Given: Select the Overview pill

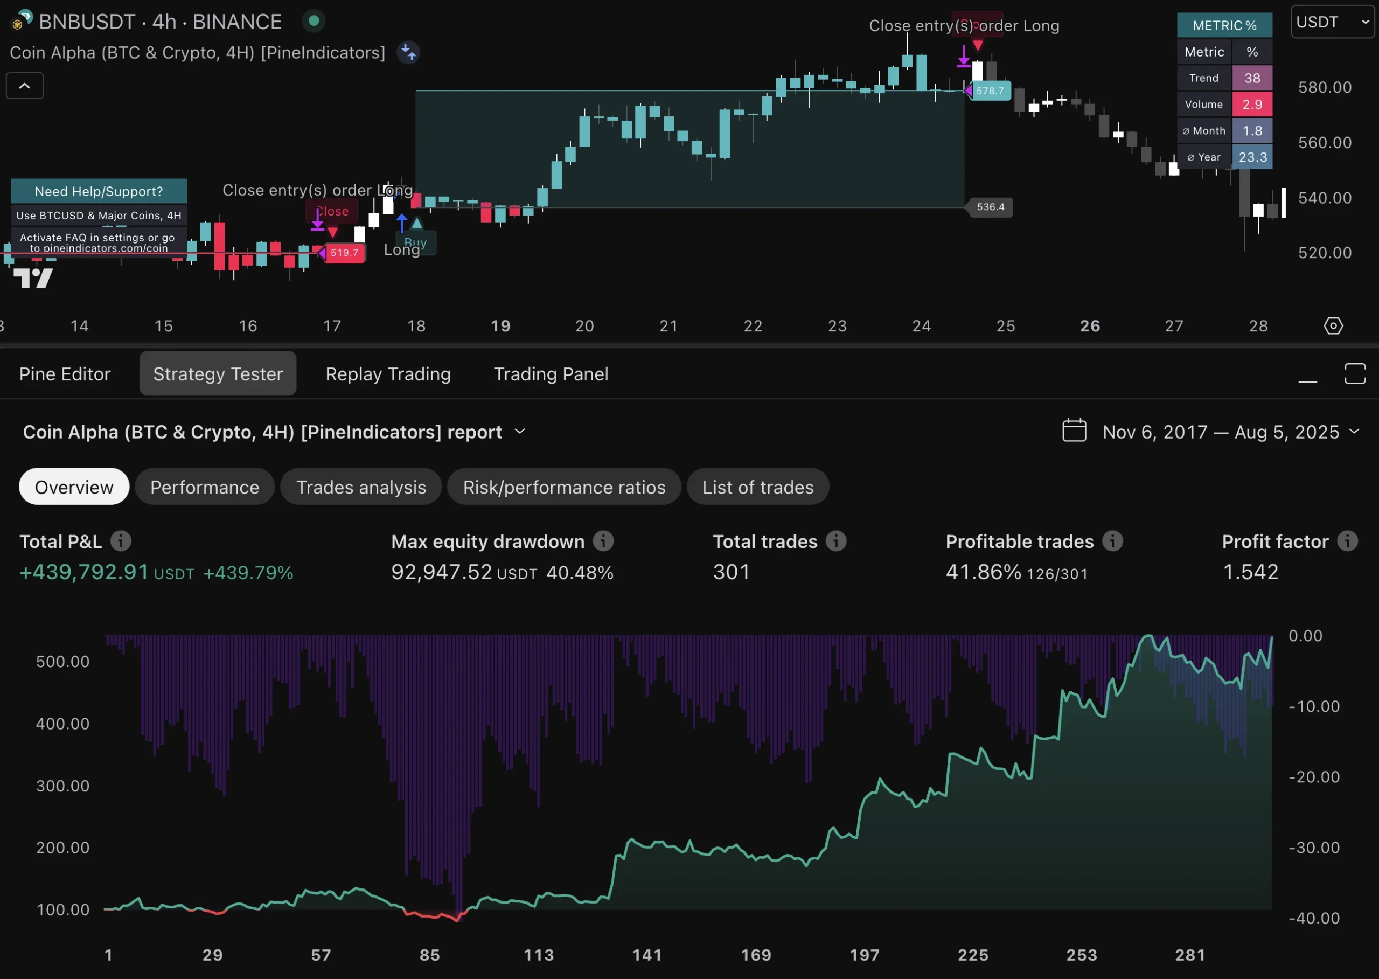Looking at the screenshot, I should [x=74, y=487].
